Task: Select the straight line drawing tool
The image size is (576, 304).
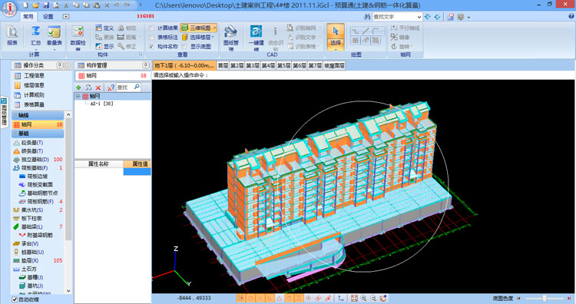Action: (x=366, y=31)
